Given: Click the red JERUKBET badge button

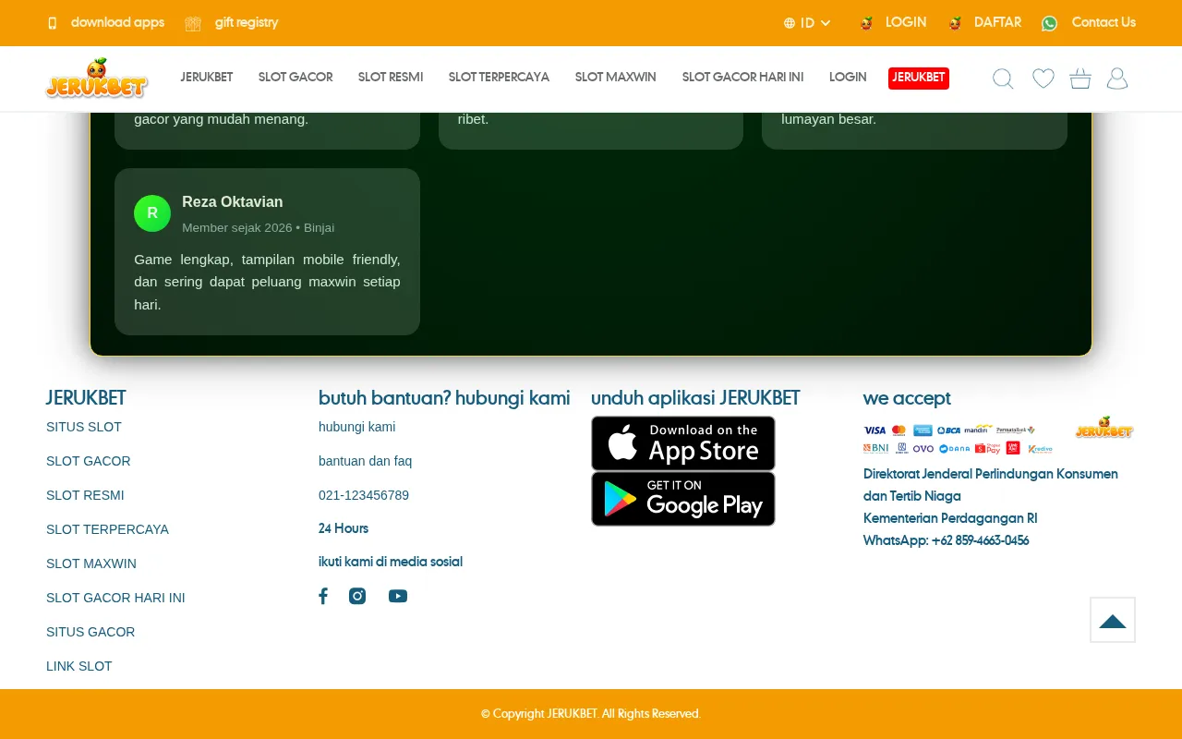Looking at the screenshot, I should 919,79.
